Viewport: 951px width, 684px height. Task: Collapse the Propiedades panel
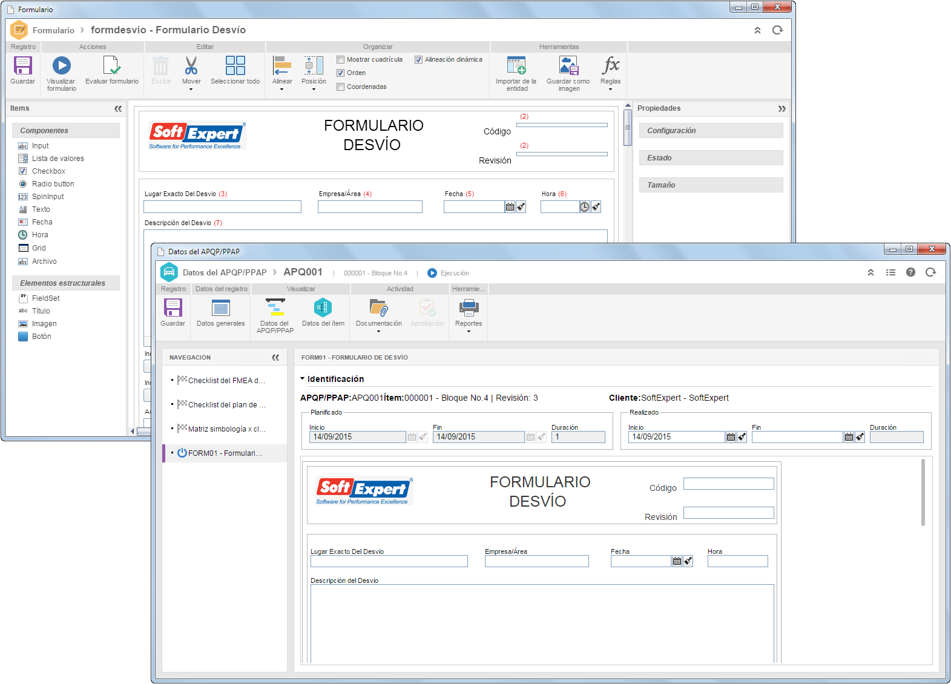pyautogui.click(x=782, y=108)
